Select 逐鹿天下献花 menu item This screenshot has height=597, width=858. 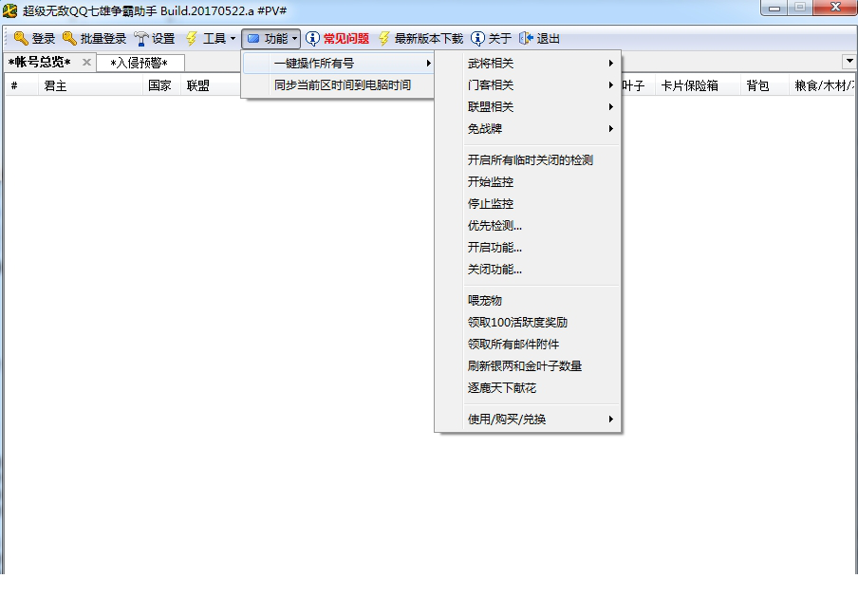528,388
